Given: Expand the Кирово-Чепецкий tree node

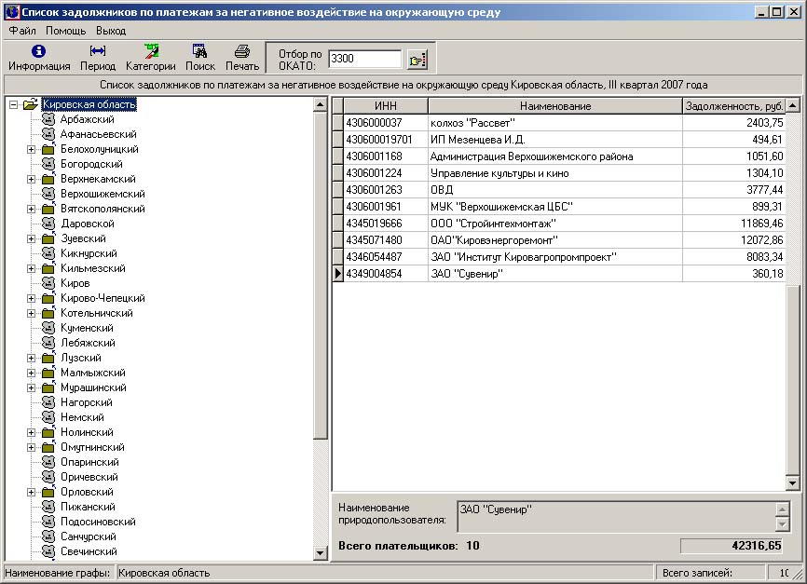Looking at the screenshot, I should pos(32,299).
